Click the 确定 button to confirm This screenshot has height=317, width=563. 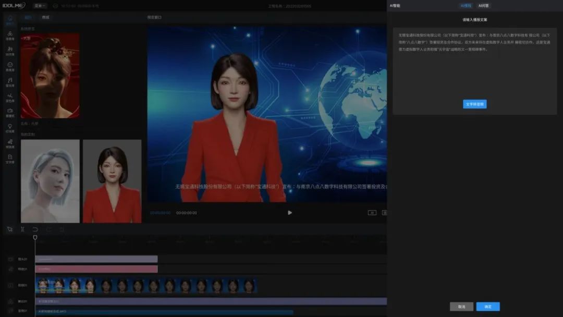click(487, 307)
